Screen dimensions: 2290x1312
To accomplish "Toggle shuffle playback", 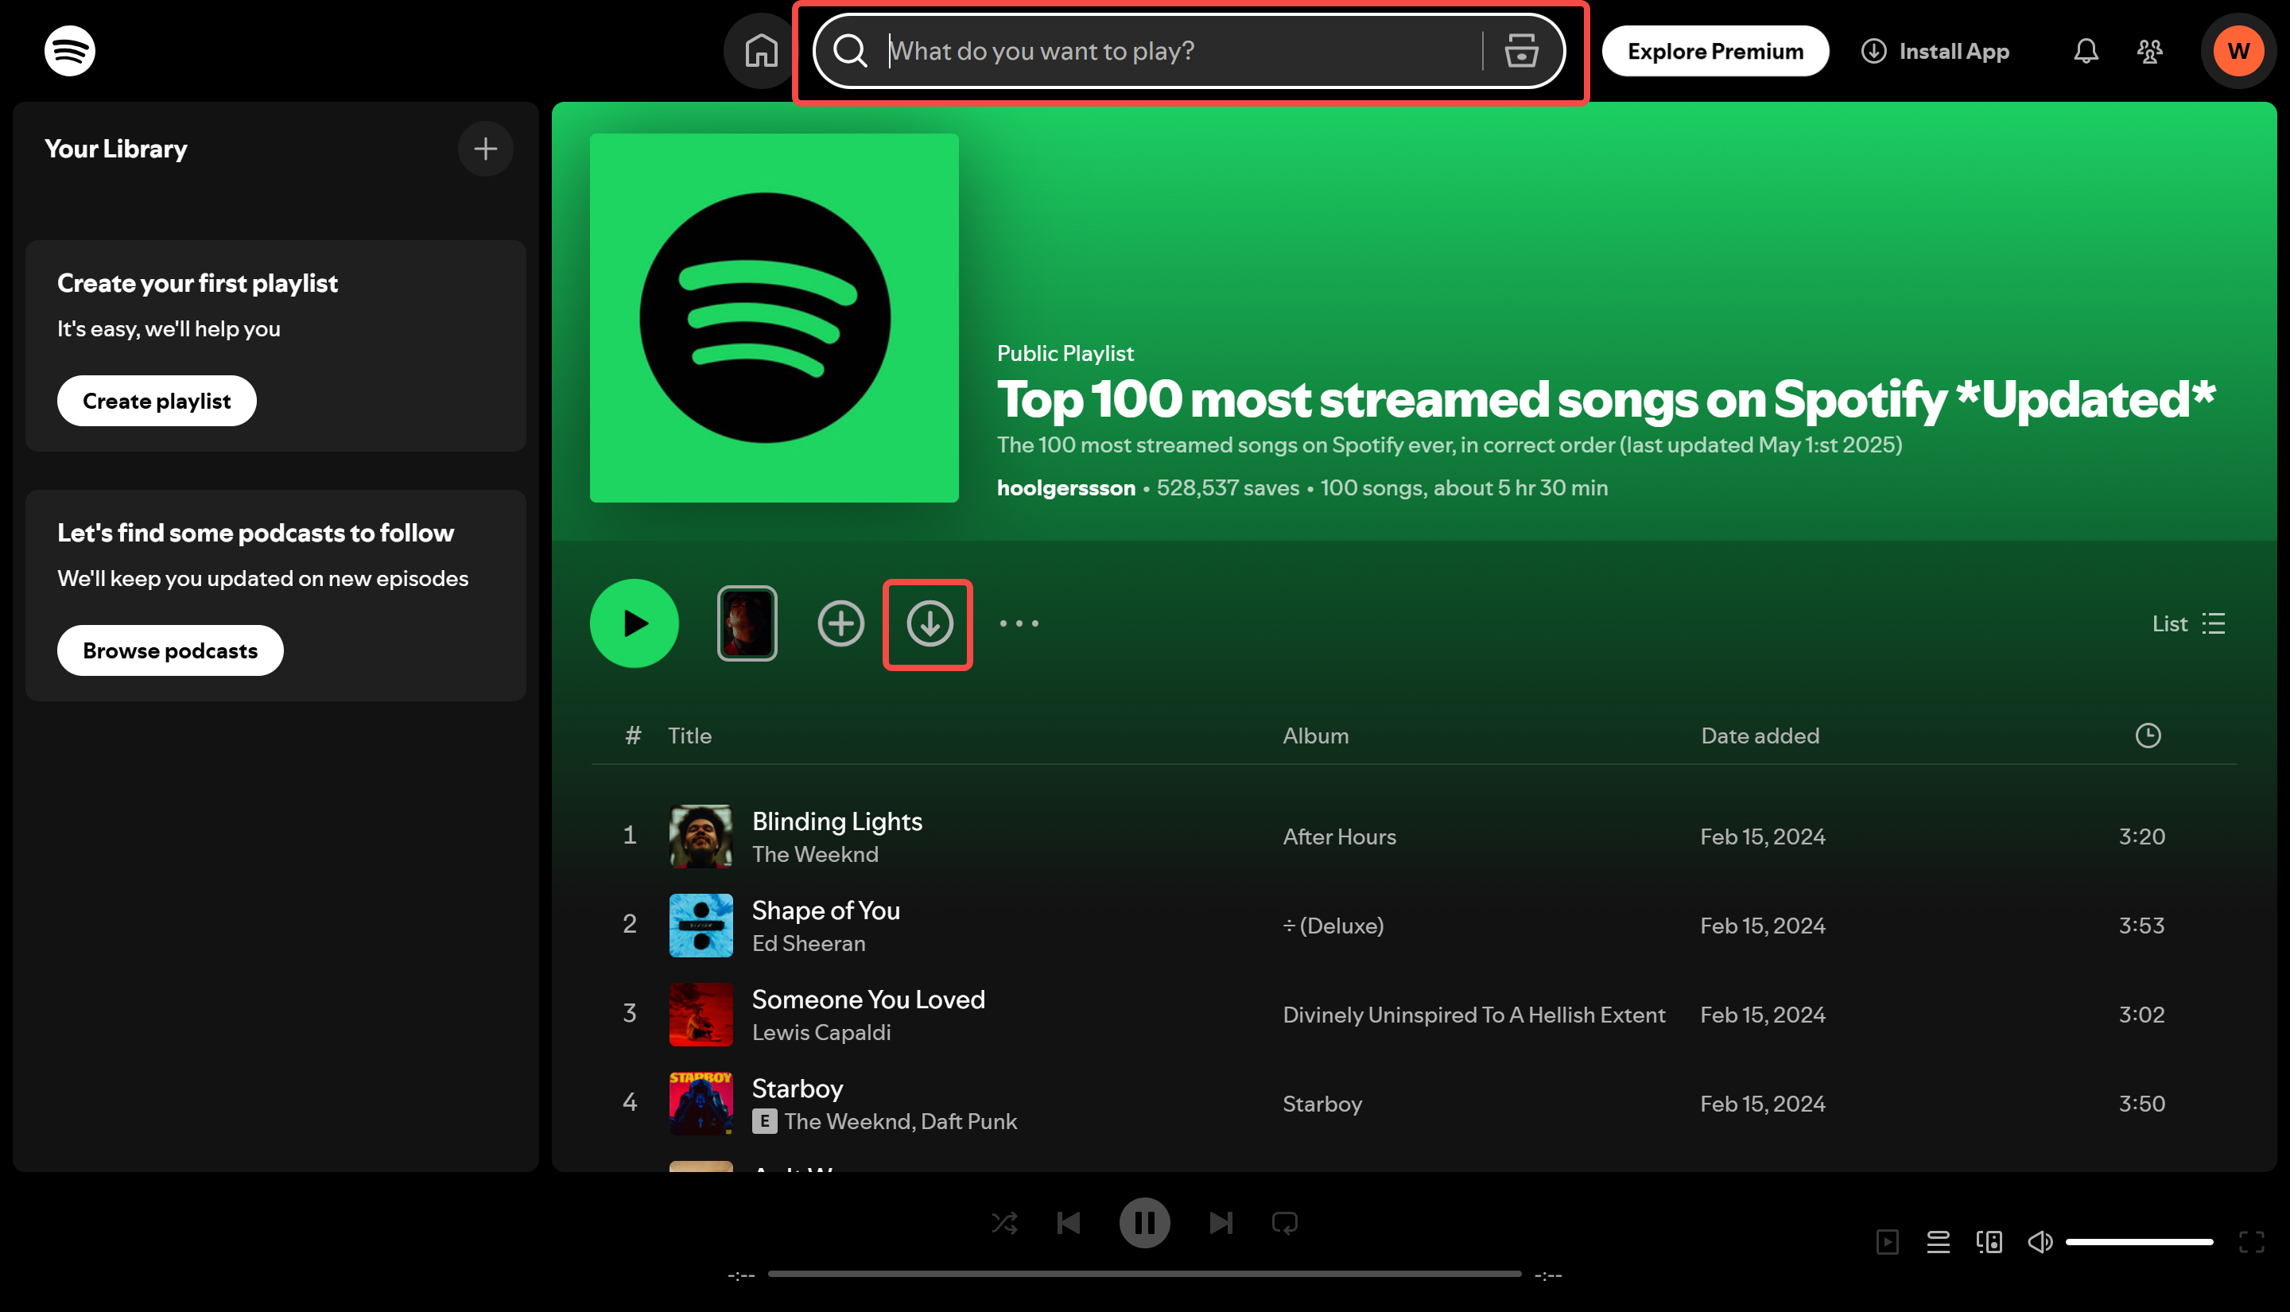I will click(x=1004, y=1222).
